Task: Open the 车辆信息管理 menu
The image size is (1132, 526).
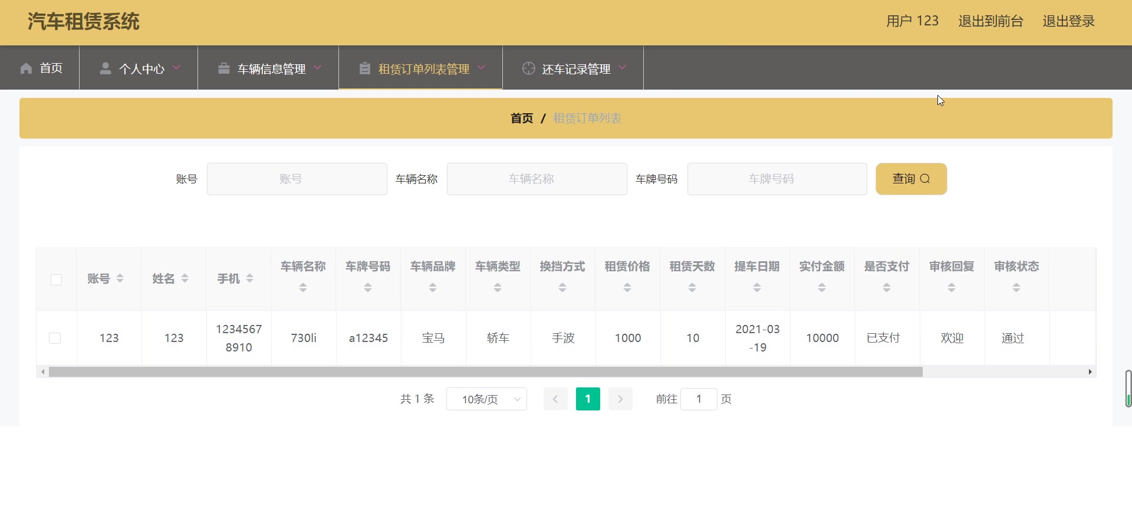Action: (x=268, y=68)
